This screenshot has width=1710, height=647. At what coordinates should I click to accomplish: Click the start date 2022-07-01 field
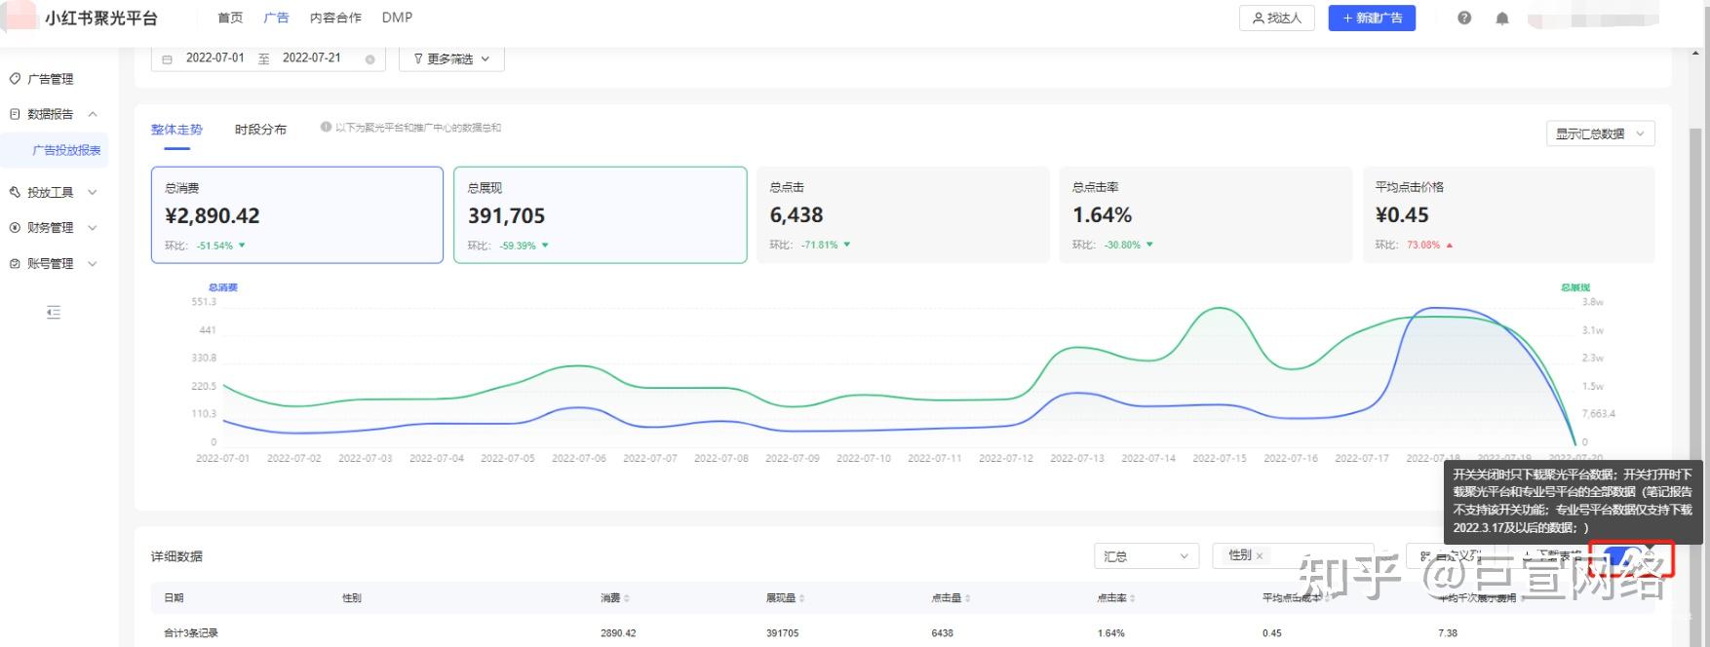pos(214,58)
